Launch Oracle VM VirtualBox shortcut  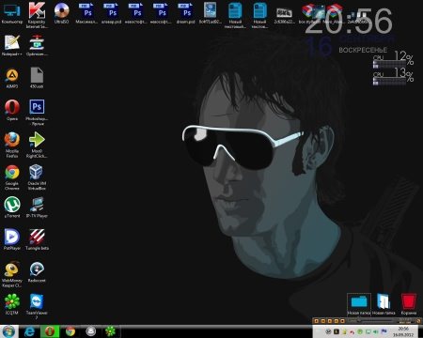point(37,177)
